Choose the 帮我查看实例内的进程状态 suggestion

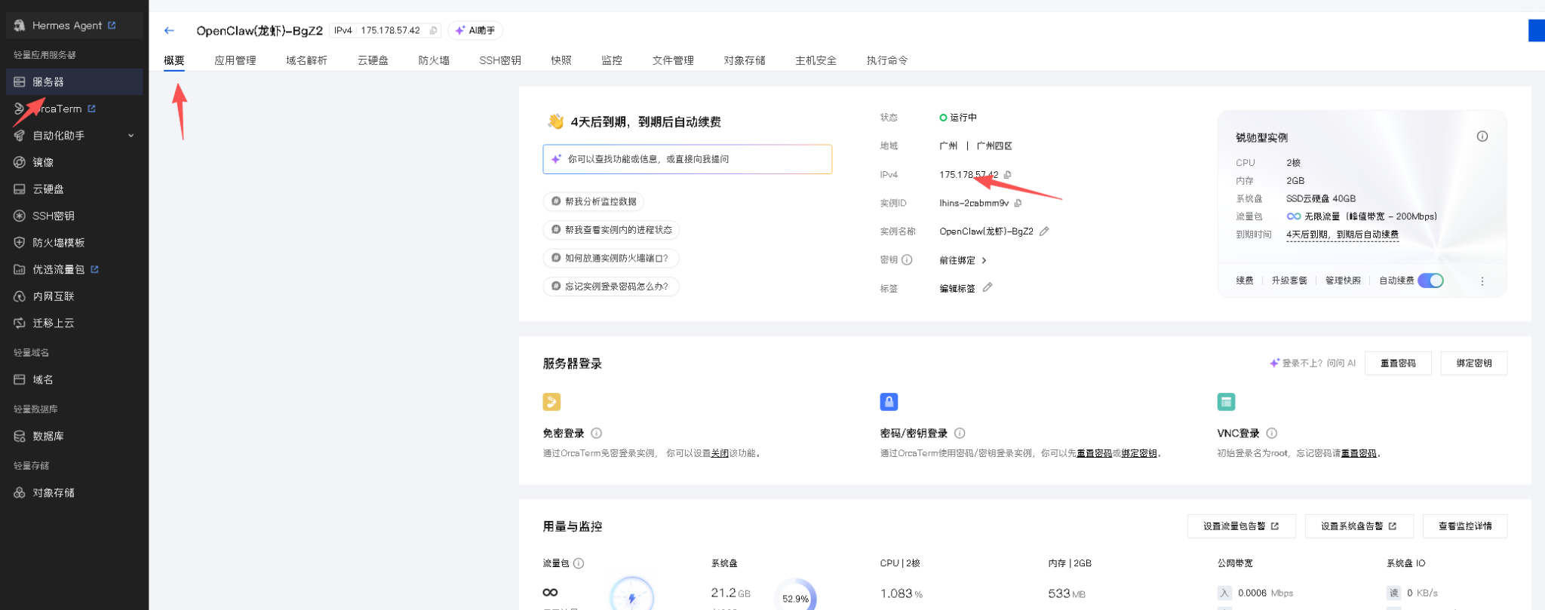click(611, 230)
